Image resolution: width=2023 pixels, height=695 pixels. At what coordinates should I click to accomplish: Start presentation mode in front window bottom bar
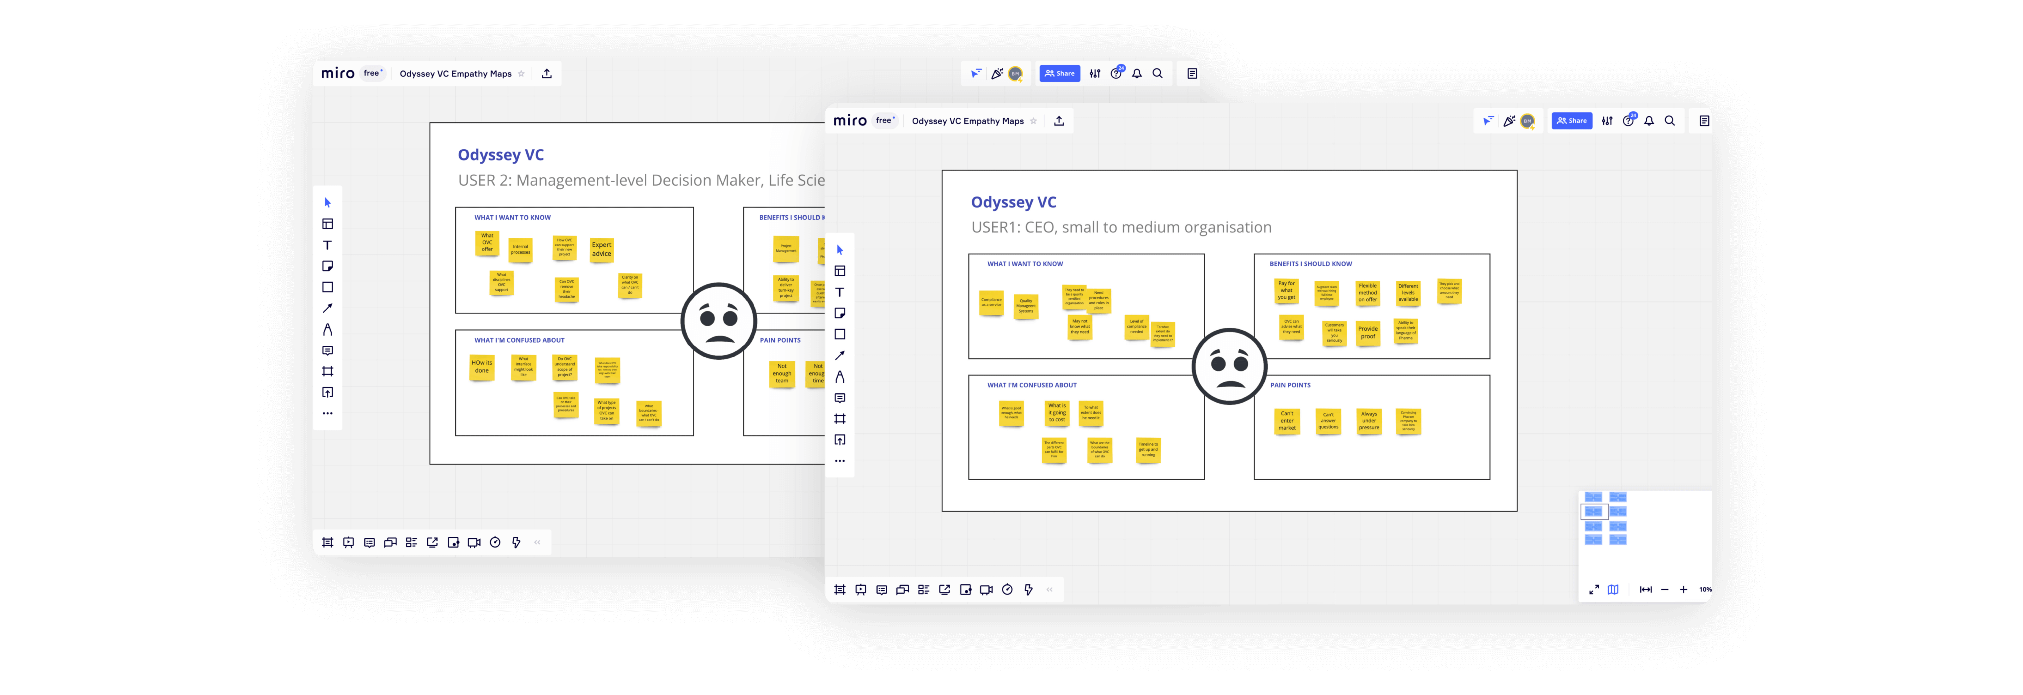click(x=861, y=590)
